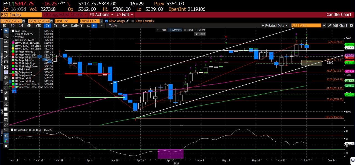Select the highlighted T text tool
Viewport: 355px width, 165px height.
tap(6, 72)
